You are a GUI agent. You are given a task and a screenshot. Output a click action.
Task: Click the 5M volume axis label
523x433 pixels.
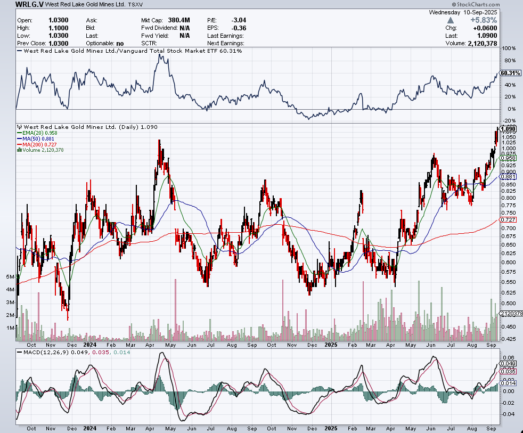(x=10, y=277)
